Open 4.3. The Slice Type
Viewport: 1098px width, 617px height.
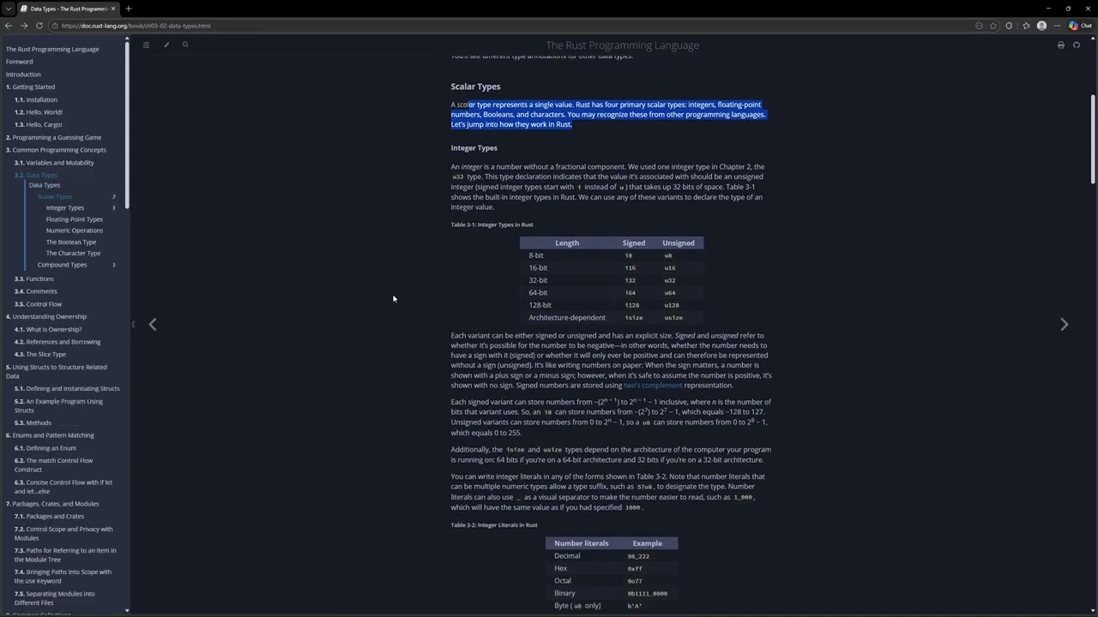[40, 354]
